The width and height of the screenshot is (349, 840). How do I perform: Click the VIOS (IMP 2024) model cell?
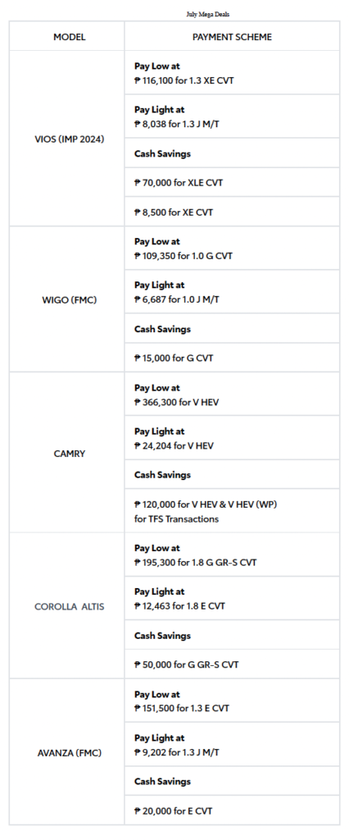coord(67,139)
